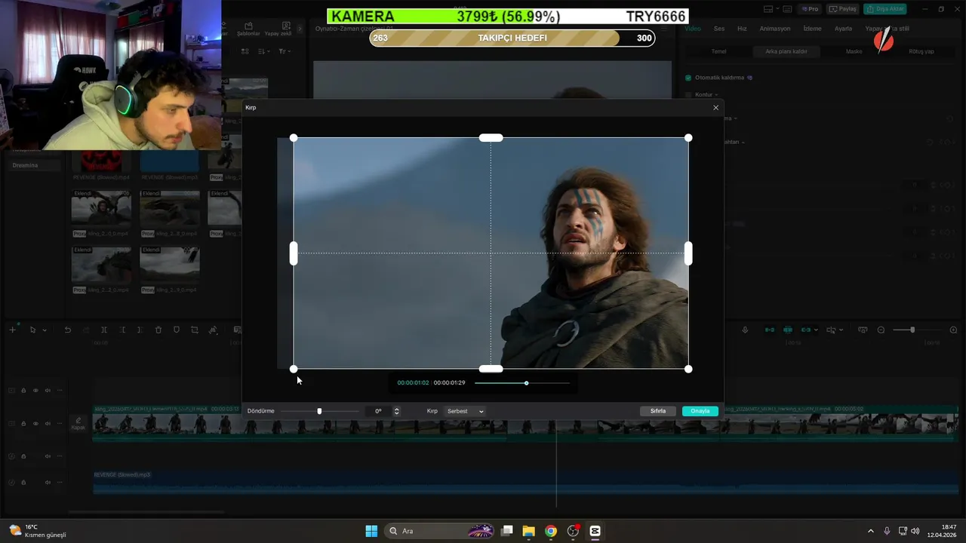Click the shield marker icon
The height and width of the screenshot is (543, 966).
[x=177, y=330]
